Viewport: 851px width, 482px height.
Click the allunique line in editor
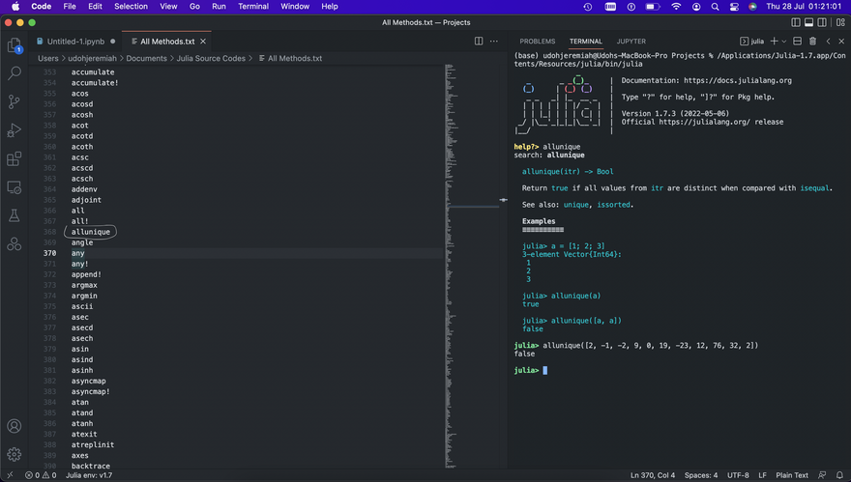91,232
